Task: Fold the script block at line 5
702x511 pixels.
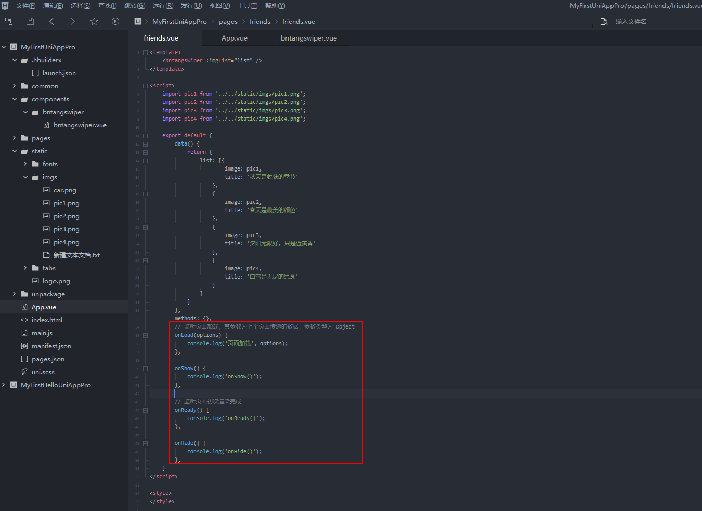Action: [146, 86]
